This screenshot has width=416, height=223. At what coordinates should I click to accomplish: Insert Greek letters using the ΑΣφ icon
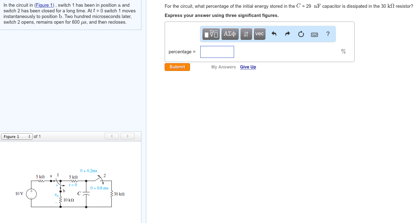[x=230, y=34]
